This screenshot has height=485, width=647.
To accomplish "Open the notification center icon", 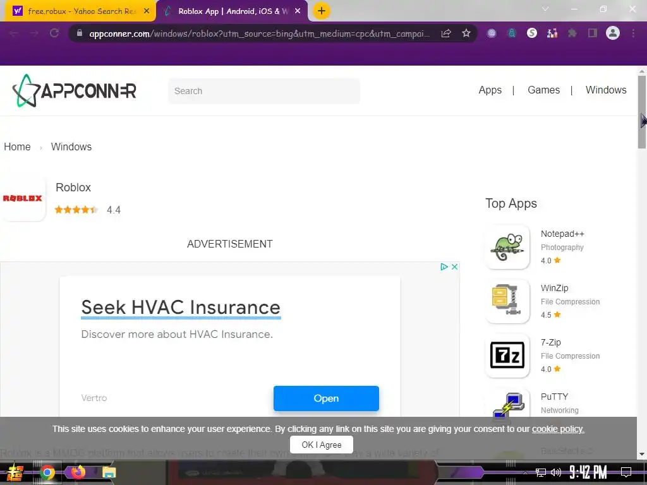I will [626, 472].
